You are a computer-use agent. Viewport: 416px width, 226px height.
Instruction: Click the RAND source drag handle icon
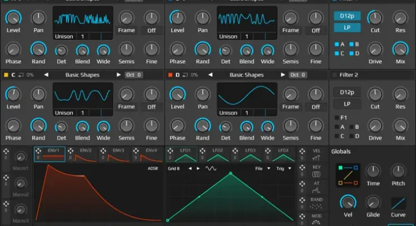coord(302,200)
